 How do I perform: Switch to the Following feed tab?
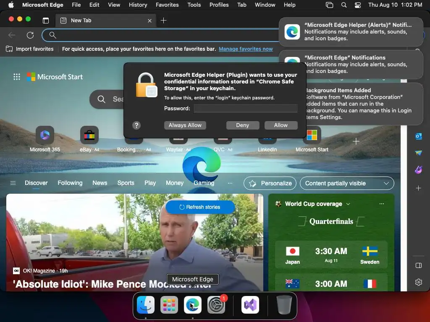pos(70,183)
